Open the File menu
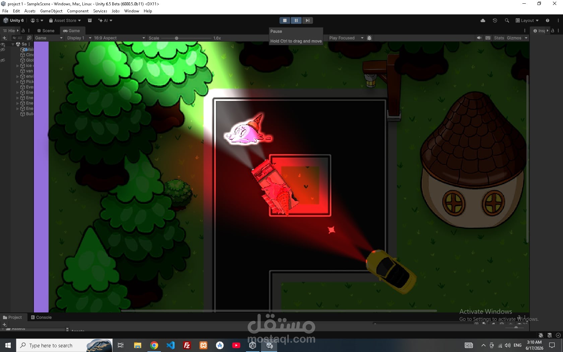This screenshot has height=352, width=563. pyautogui.click(x=5, y=11)
